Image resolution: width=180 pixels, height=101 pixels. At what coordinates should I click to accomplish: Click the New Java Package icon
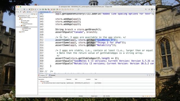tap(52, 9)
